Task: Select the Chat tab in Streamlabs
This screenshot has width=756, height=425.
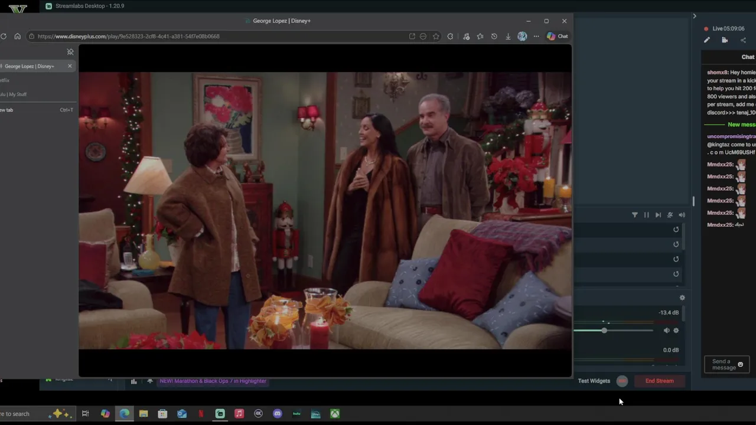Action: pos(748,57)
